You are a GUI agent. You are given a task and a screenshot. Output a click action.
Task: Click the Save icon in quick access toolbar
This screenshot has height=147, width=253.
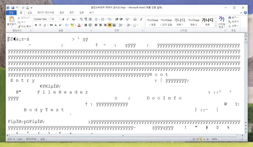13,8
